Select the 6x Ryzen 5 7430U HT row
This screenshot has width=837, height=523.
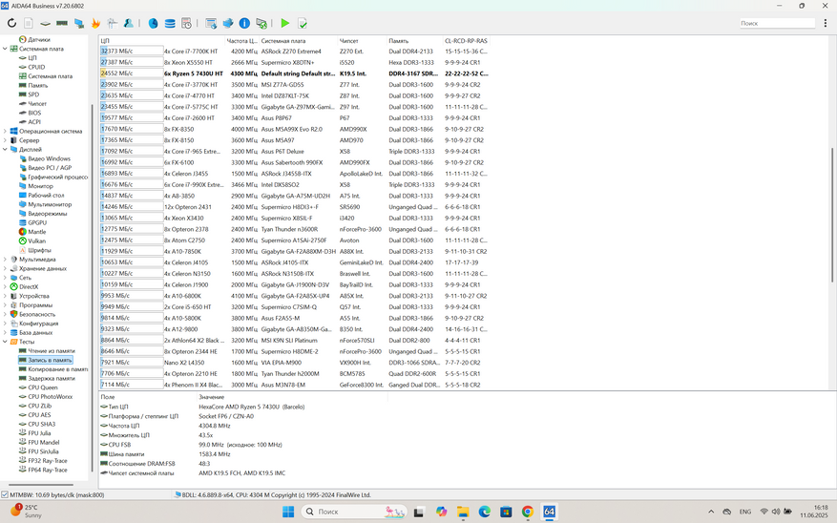tap(294, 73)
